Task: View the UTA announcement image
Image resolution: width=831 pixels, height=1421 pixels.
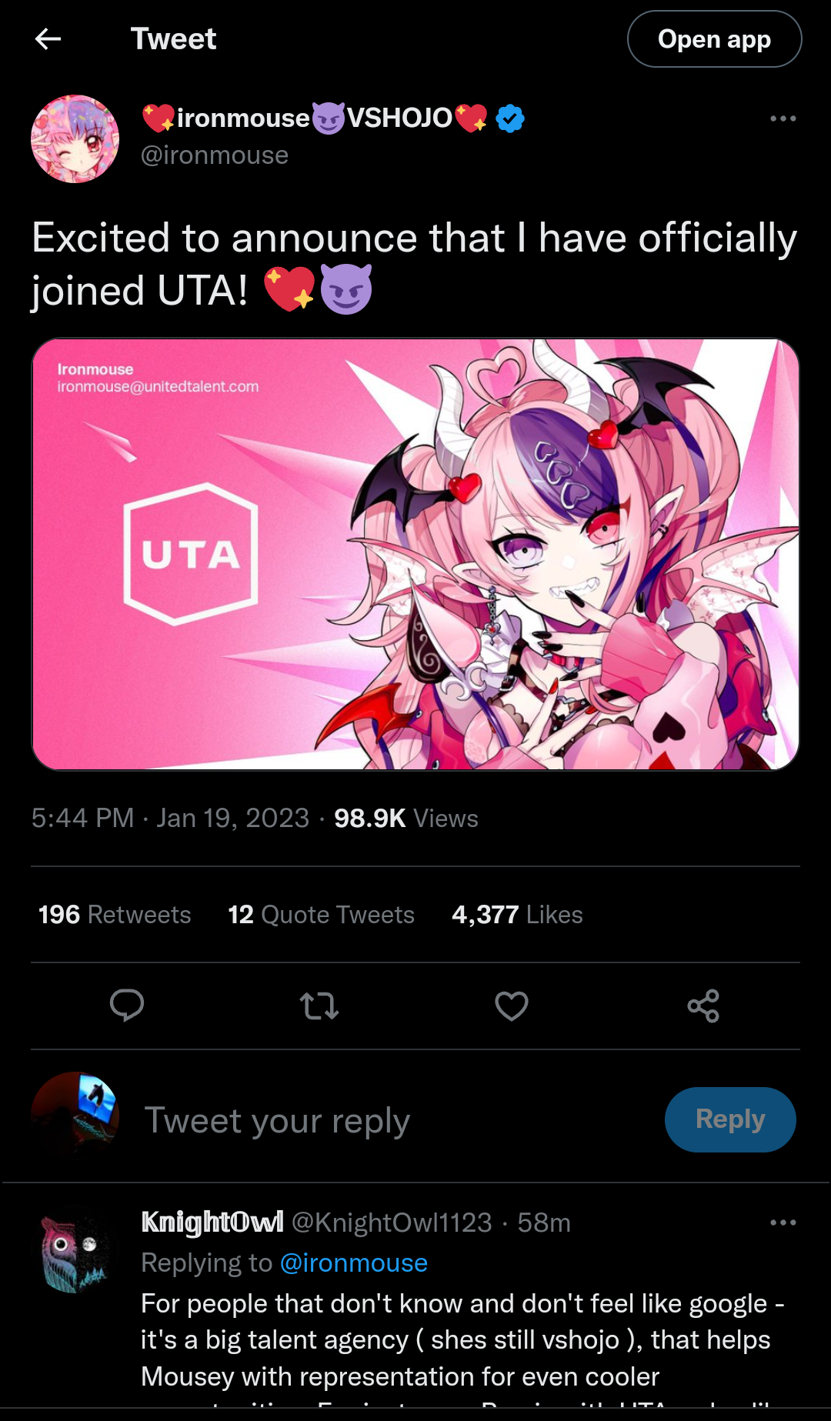Action: tap(415, 554)
